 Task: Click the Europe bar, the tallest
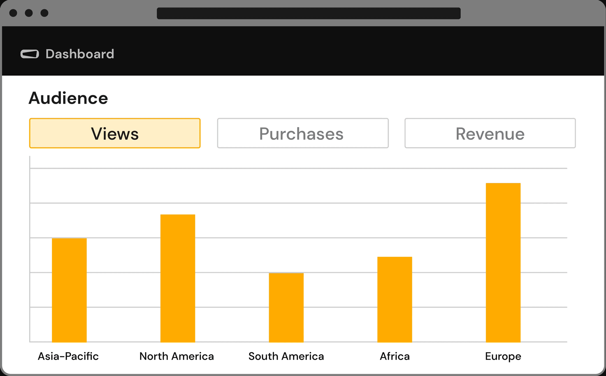(x=503, y=262)
